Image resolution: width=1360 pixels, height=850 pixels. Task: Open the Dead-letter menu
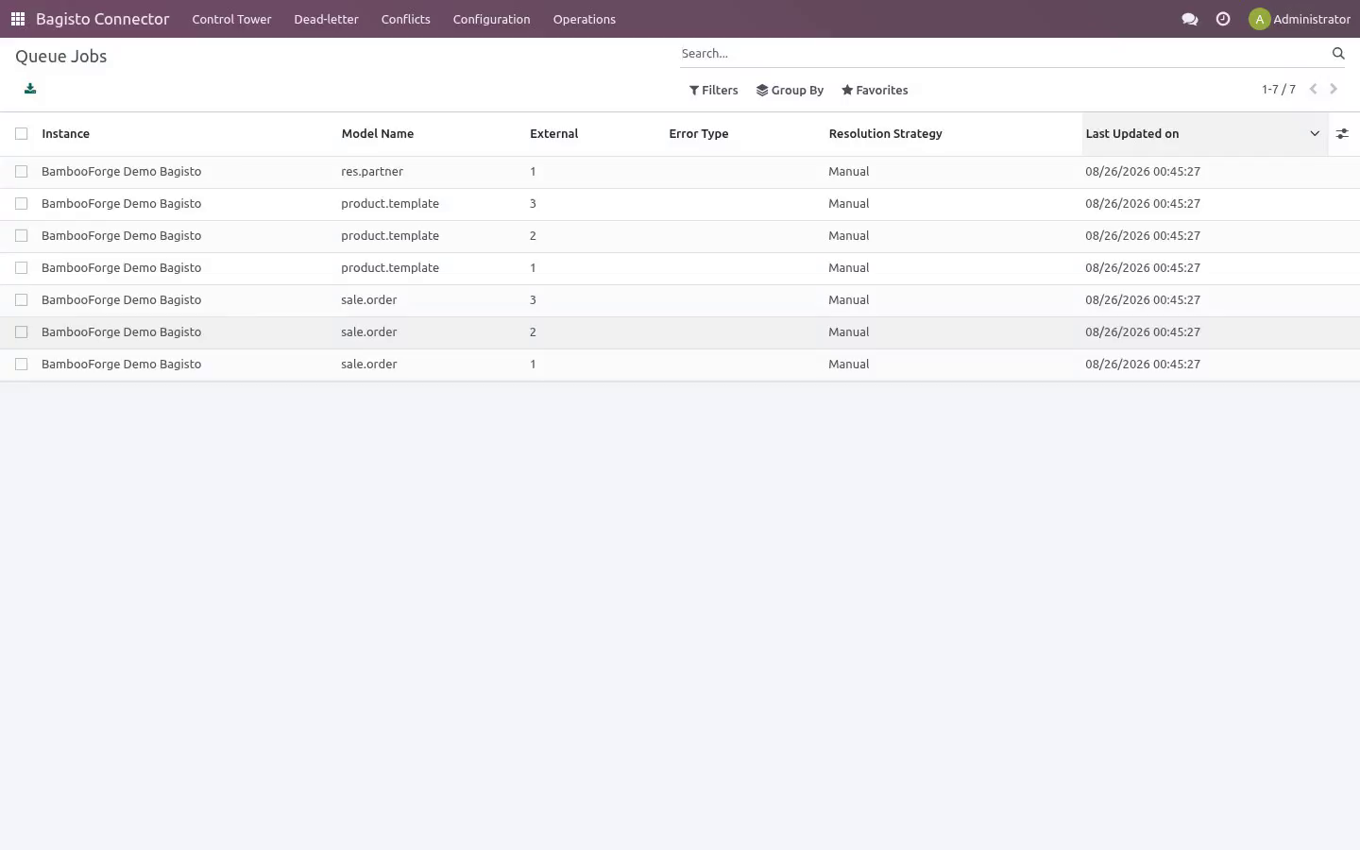pos(326,19)
